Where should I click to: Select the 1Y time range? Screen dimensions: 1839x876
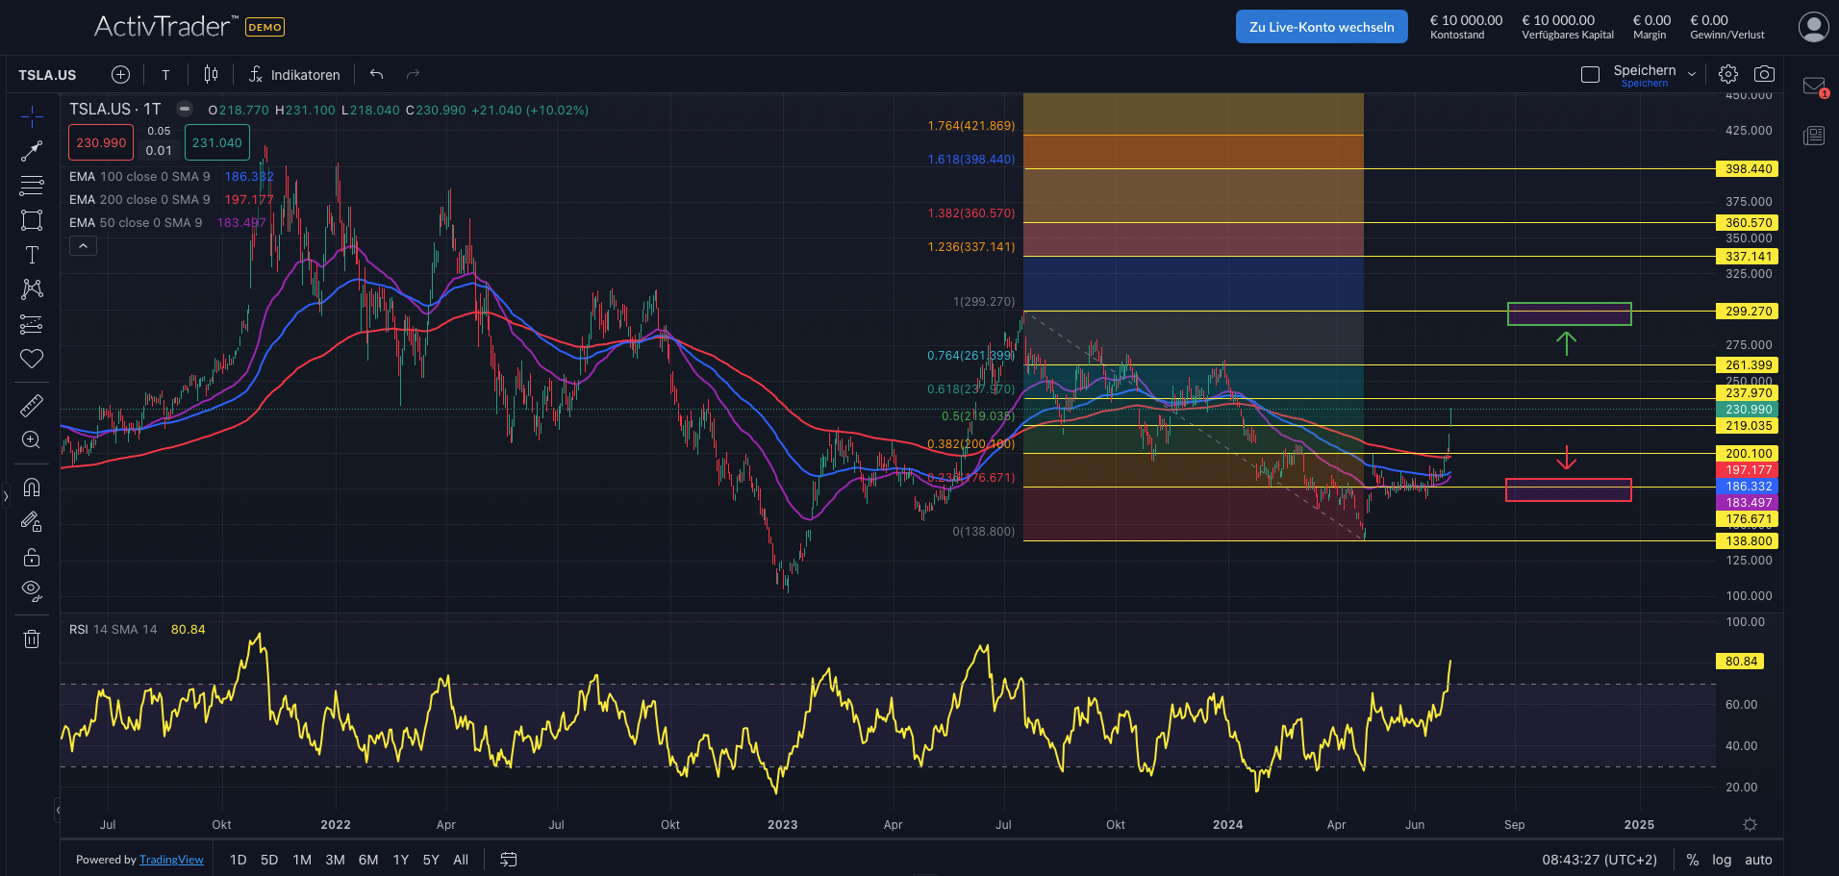coord(401,860)
